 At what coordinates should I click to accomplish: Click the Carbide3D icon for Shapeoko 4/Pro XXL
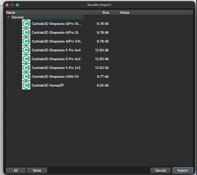point(26,41)
